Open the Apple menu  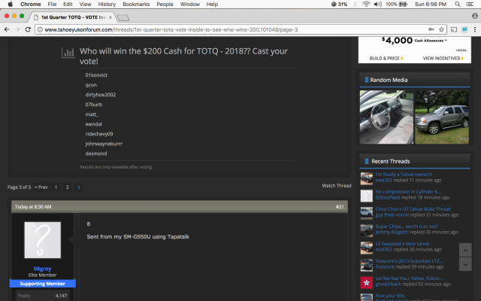(10, 4)
